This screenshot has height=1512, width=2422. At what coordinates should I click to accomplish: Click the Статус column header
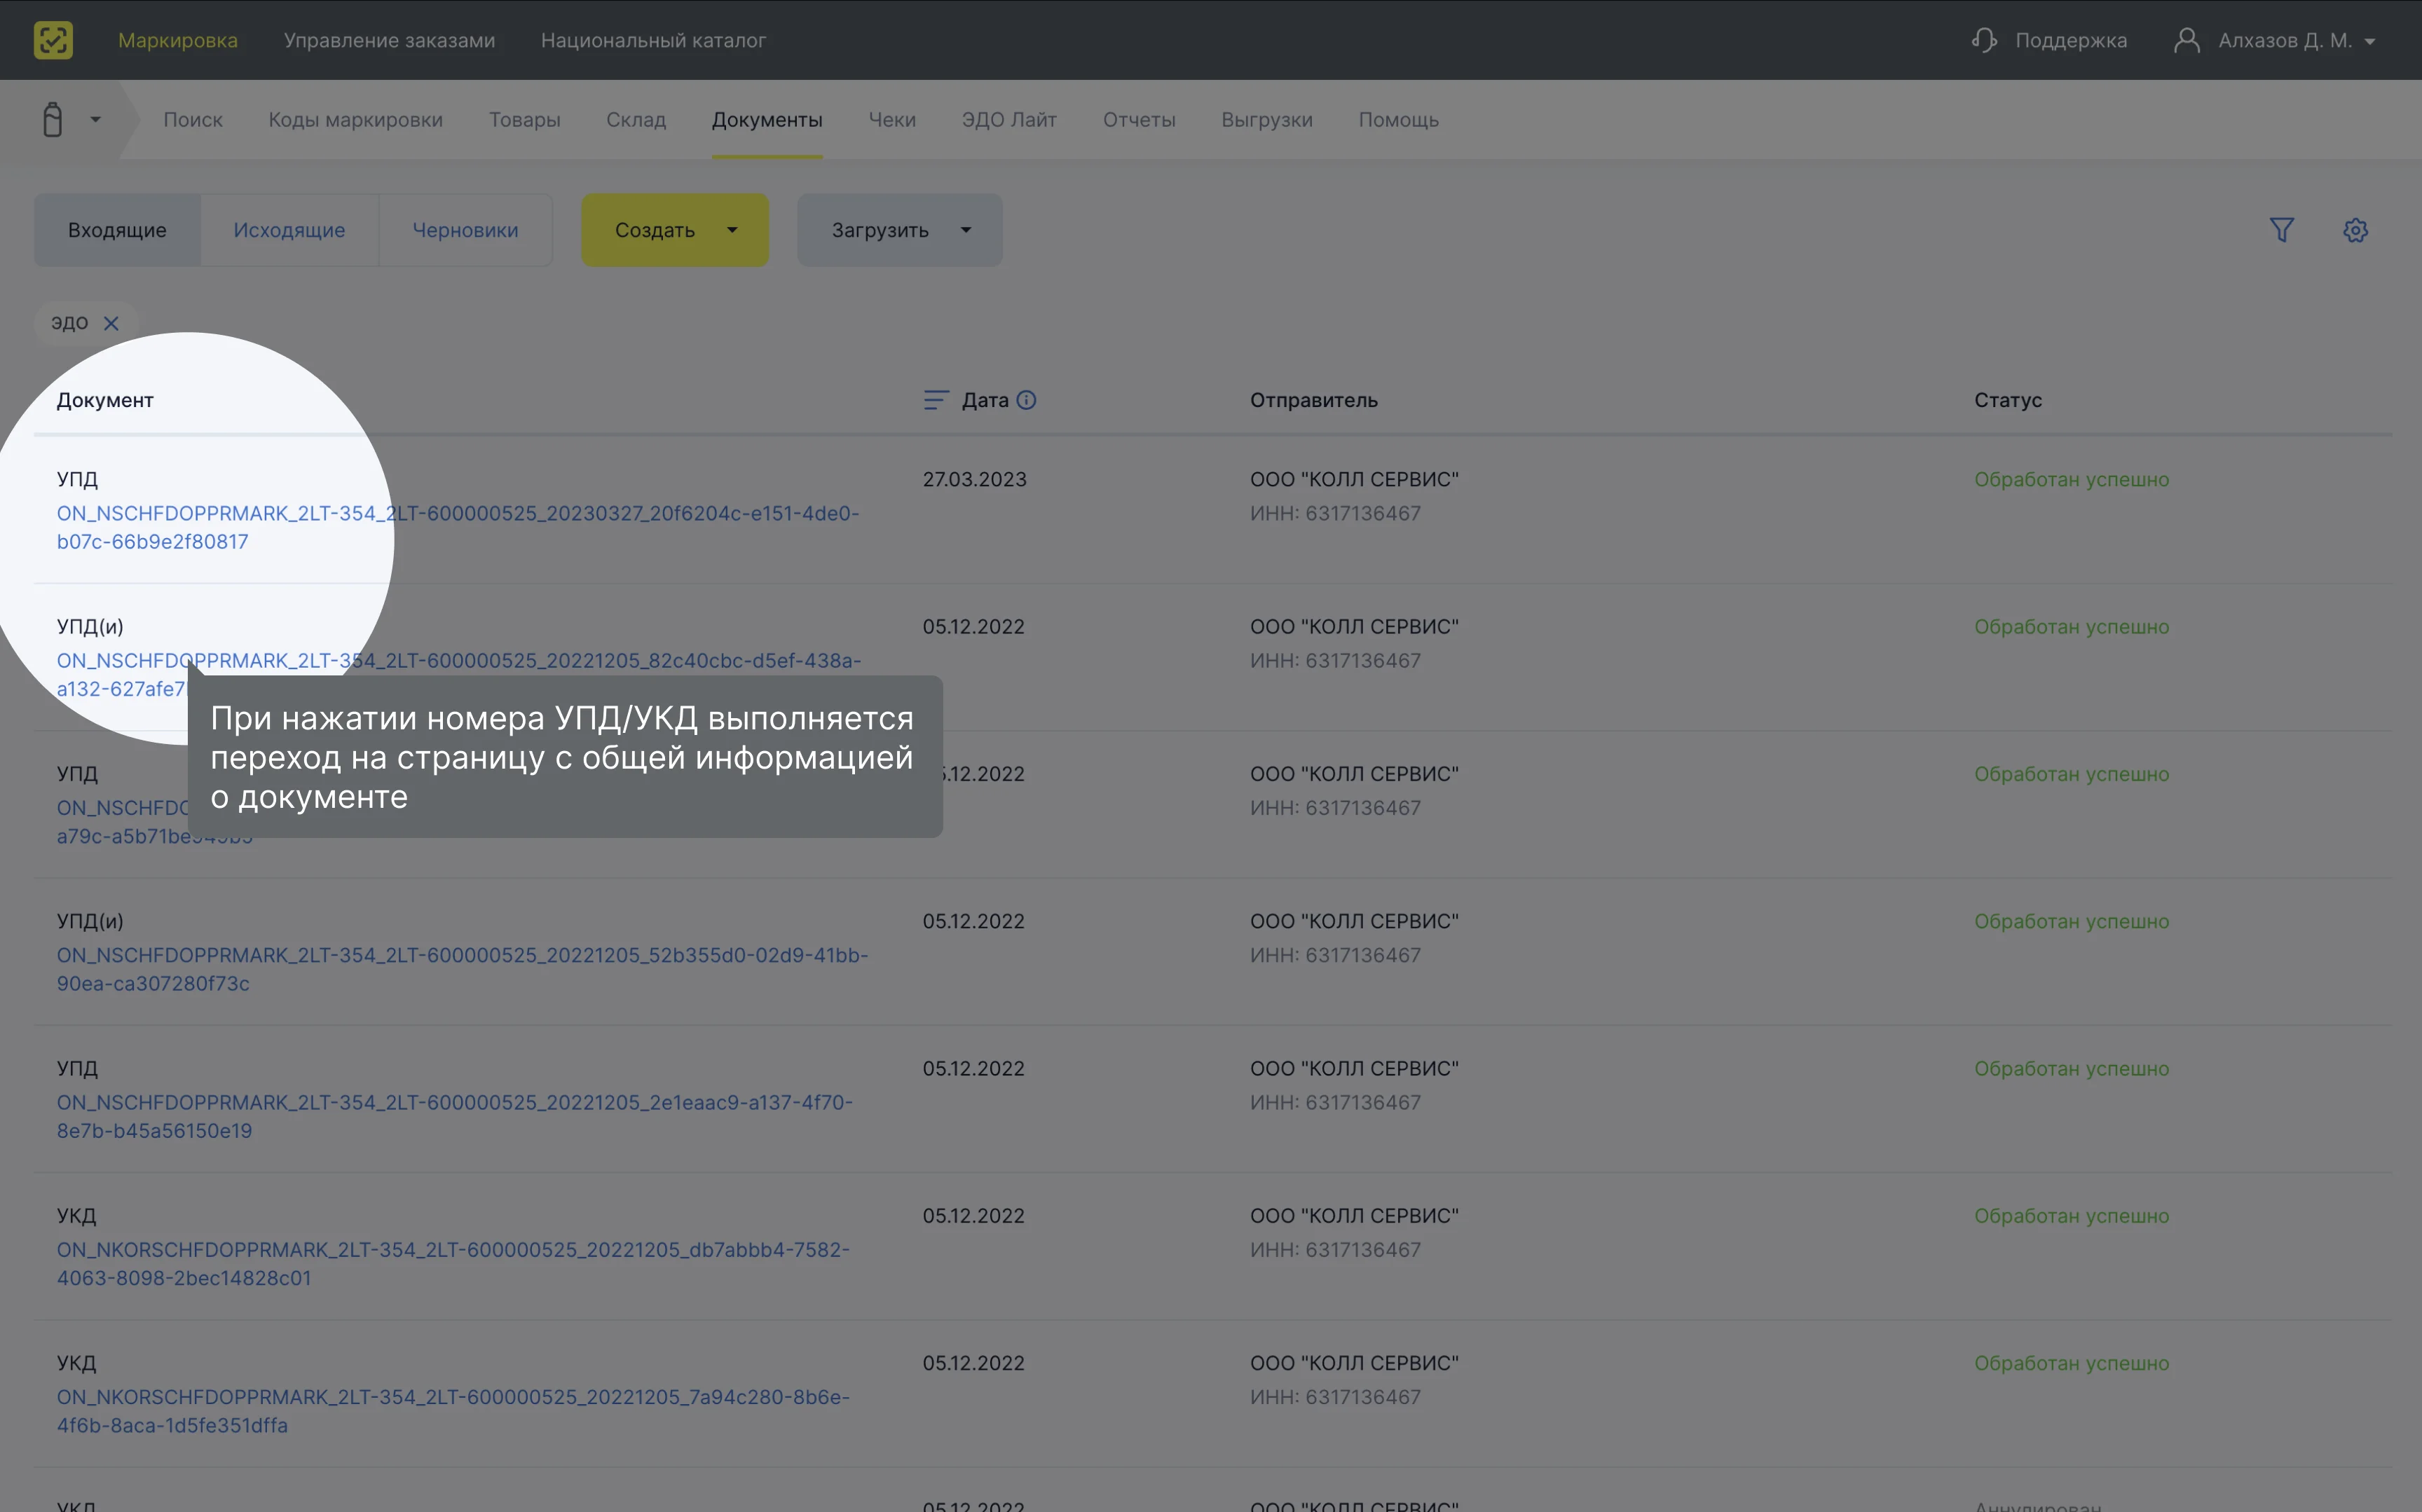(x=2007, y=400)
